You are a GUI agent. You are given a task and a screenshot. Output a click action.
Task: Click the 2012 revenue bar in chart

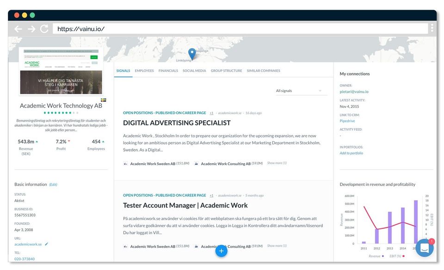pos(376,236)
